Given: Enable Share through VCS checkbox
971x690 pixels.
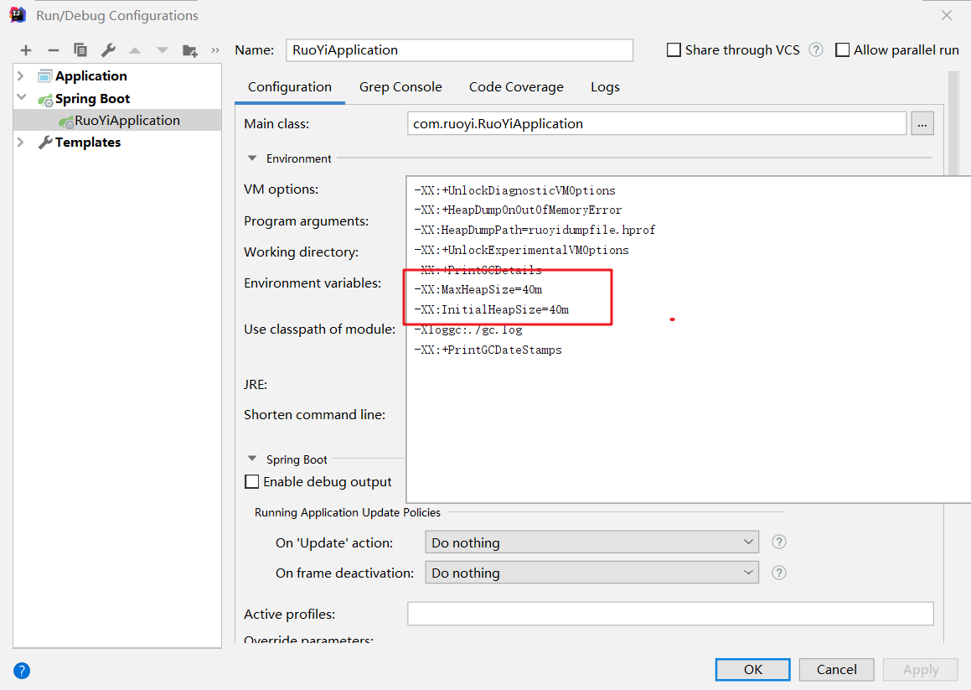Looking at the screenshot, I should click(674, 49).
